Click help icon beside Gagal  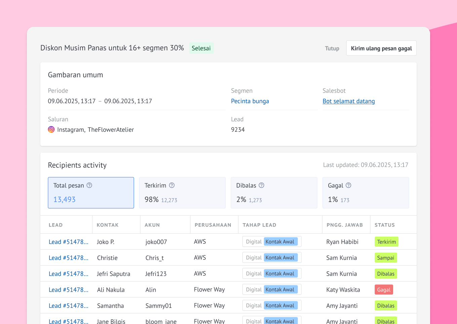tap(348, 185)
